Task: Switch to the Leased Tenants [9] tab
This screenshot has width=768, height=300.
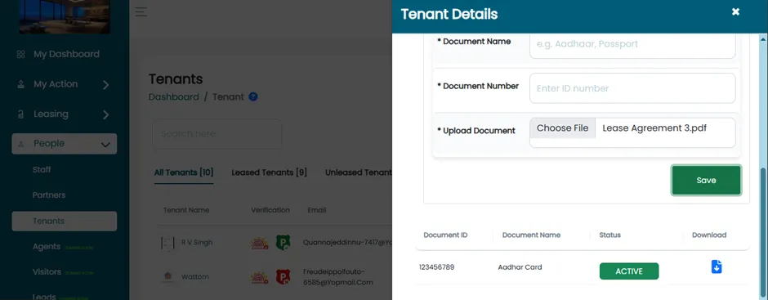Action: coord(269,172)
